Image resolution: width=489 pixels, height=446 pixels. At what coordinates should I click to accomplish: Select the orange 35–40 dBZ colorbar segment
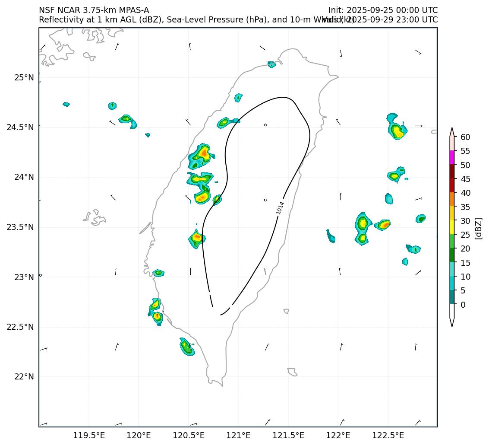pyautogui.click(x=452, y=199)
